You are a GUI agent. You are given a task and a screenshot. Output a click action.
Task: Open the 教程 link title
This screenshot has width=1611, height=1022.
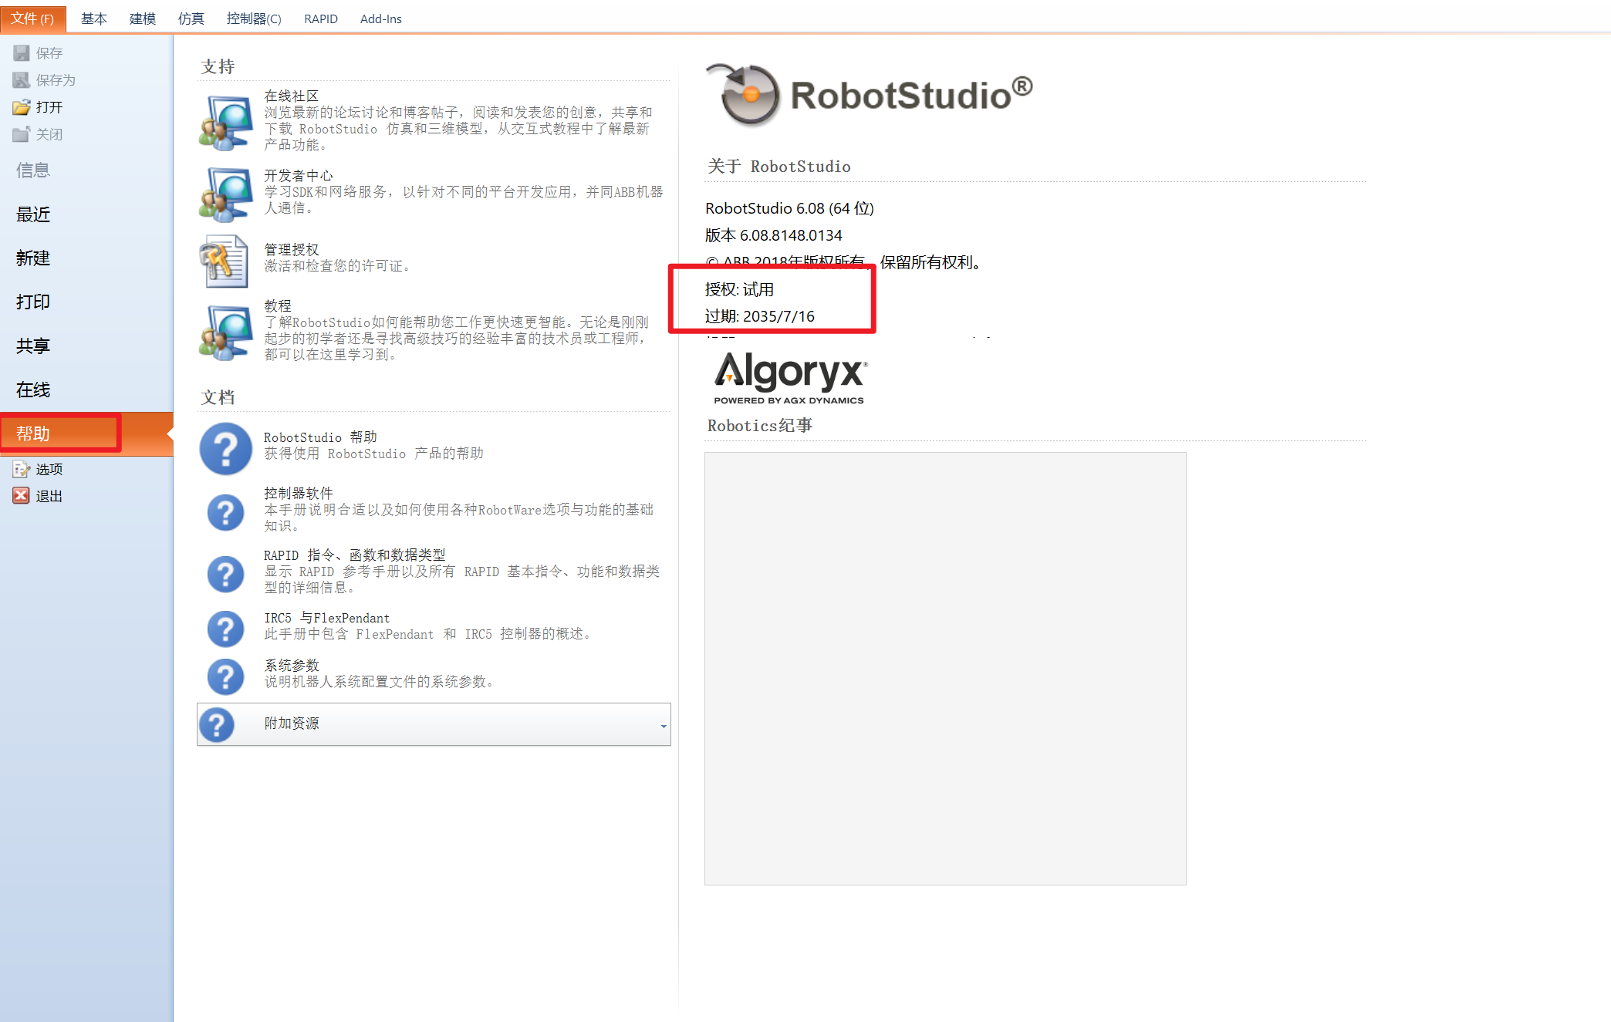pos(278,306)
